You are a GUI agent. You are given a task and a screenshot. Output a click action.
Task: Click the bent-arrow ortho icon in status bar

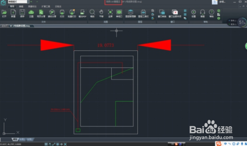tap(54, 144)
